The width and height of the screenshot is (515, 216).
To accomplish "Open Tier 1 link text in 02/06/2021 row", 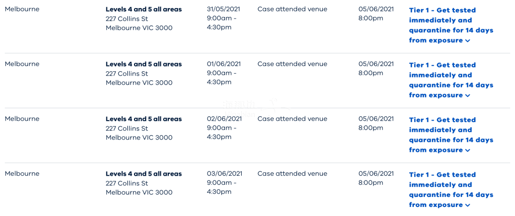I will (x=451, y=135).
